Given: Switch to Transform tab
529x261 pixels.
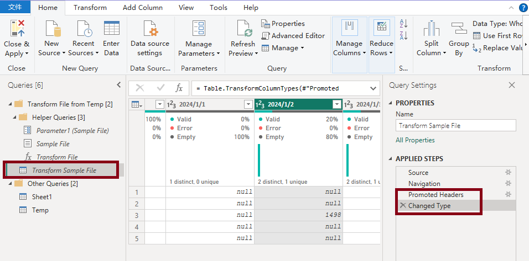Looking at the screenshot, I should click(x=90, y=7).
